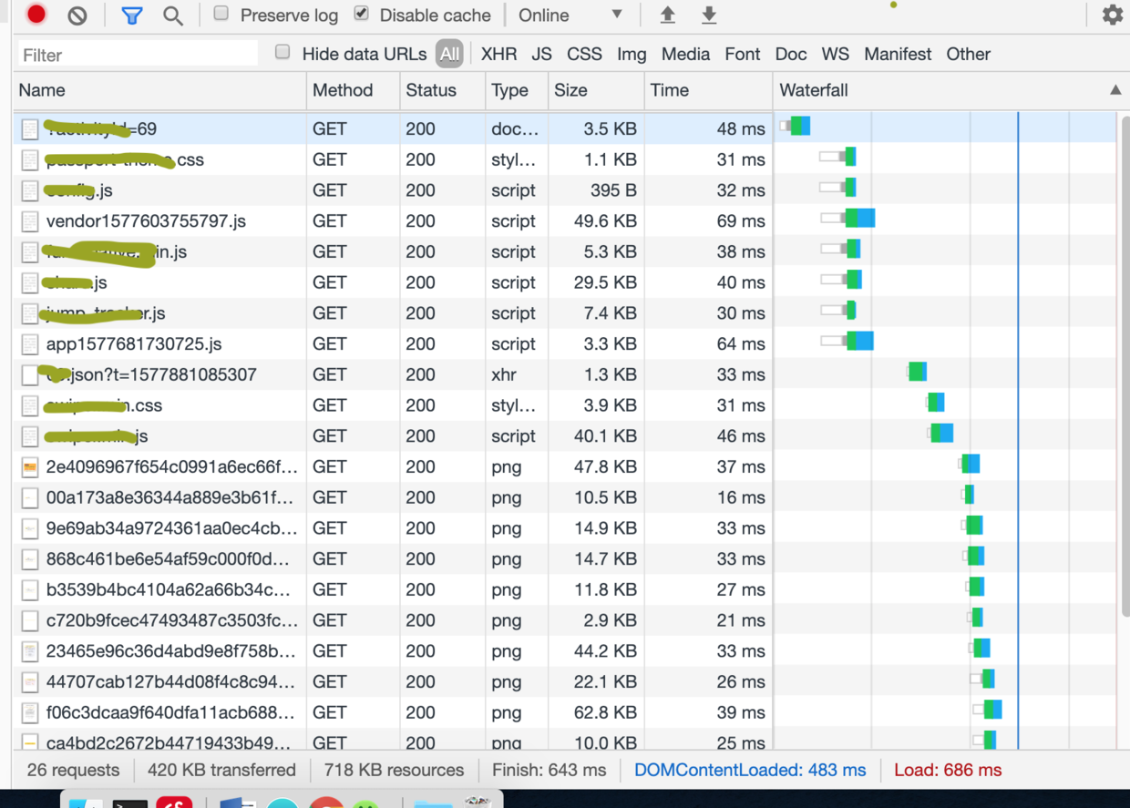Click Load: 686 ms status text

point(948,770)
